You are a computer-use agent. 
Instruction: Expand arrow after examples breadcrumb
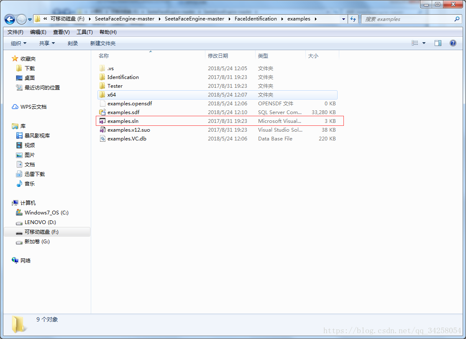click(316, 19)
